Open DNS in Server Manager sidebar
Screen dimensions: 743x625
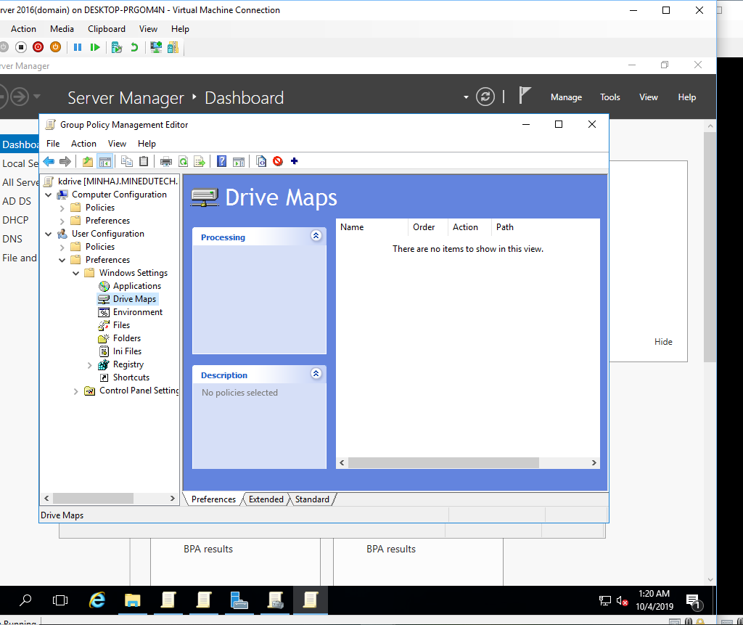[x=12, y=239]
